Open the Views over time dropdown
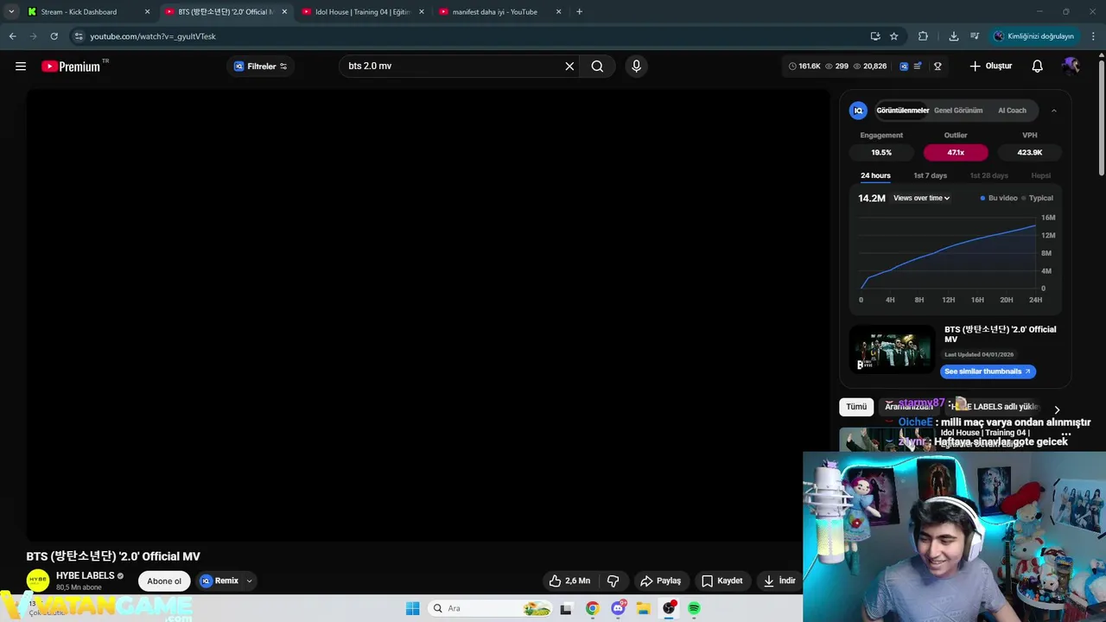This screenshot has height=622, width=1106. (922, 198)
